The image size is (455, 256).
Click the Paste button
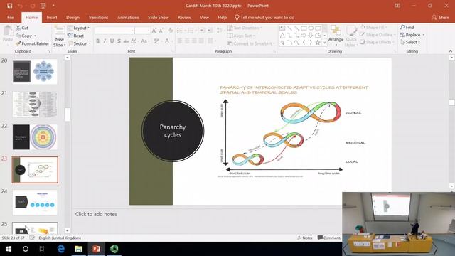(x=8, y=34)
